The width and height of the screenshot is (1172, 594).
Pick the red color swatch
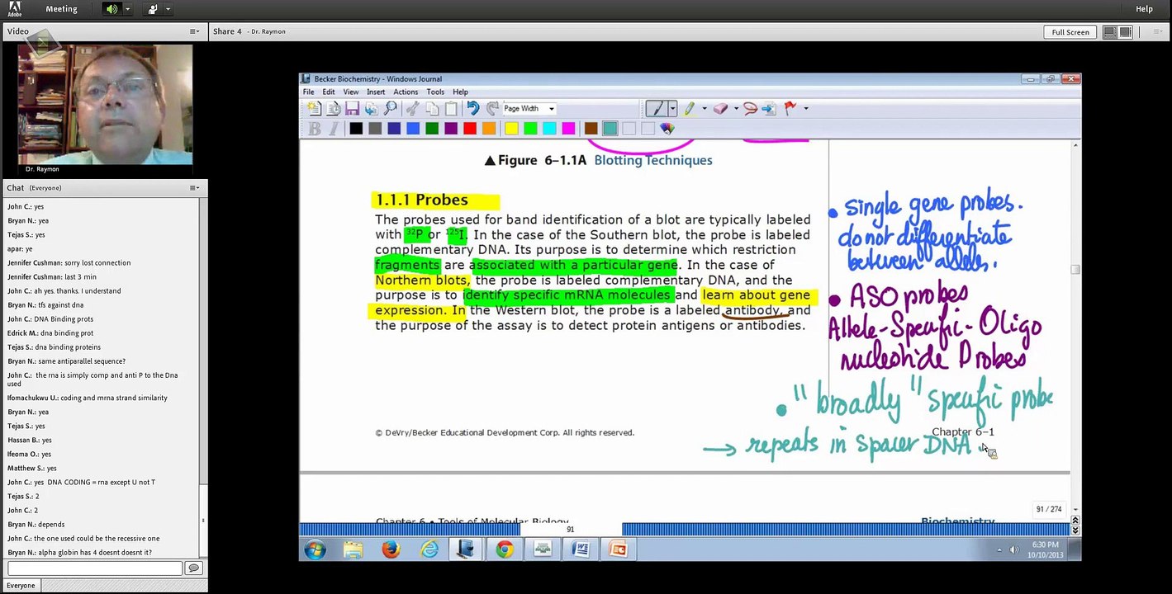click(x=469, y=129)
